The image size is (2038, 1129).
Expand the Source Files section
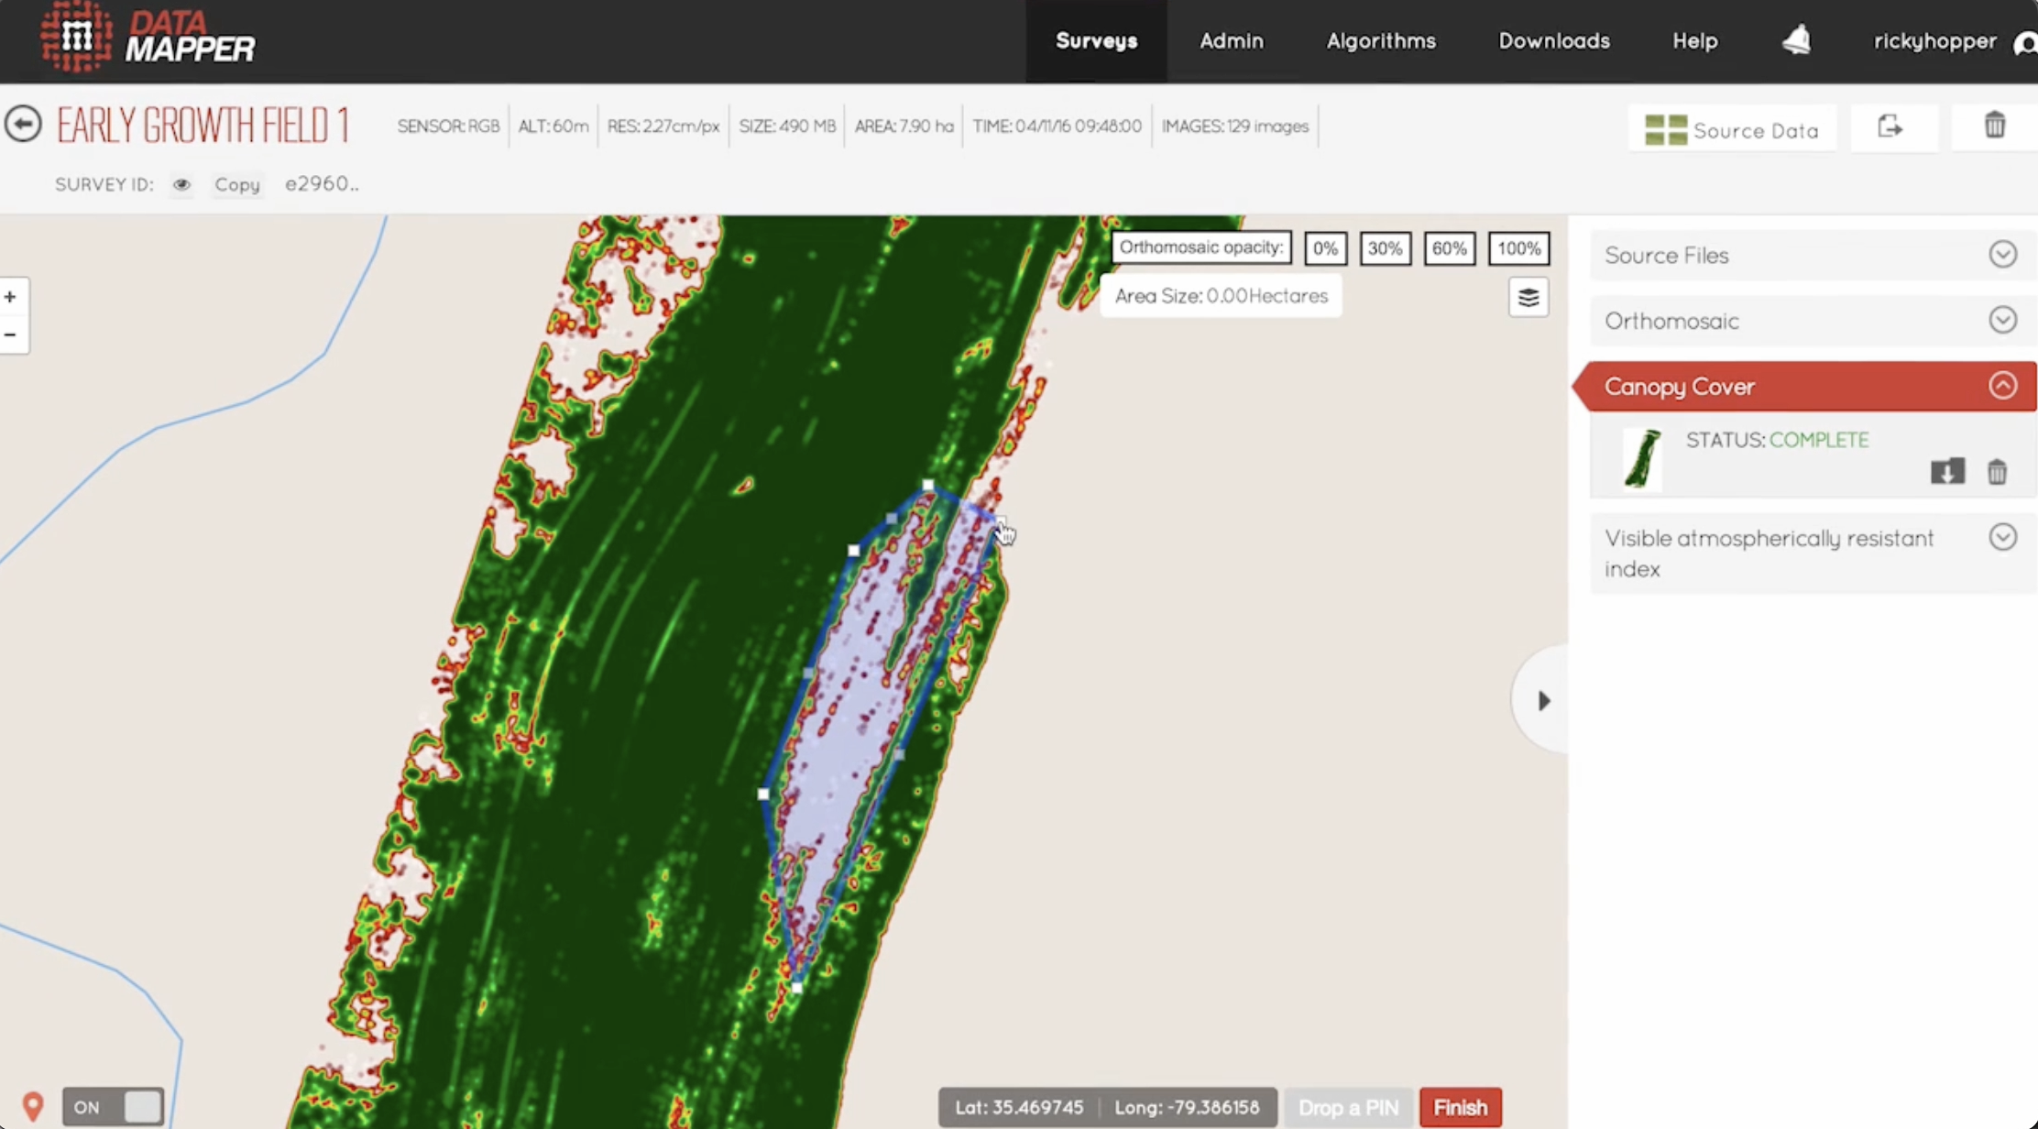(x=2002, y=255)
